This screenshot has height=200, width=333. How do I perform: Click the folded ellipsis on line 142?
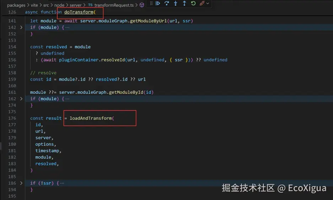point(67,27)
